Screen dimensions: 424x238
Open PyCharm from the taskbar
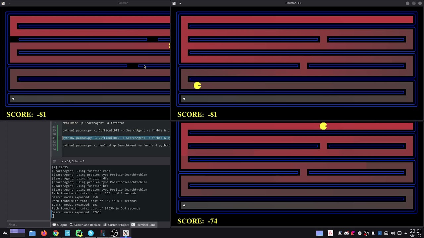(x=79, y=233)
